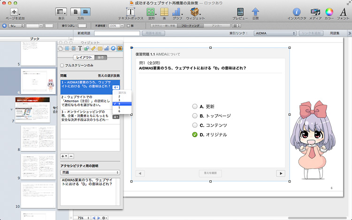Image resolution: width=352 pixels, height=220 pixels.
Task: Open the opacity 100% dropdown
Action: pyautogui.click(x=122, y=26)
